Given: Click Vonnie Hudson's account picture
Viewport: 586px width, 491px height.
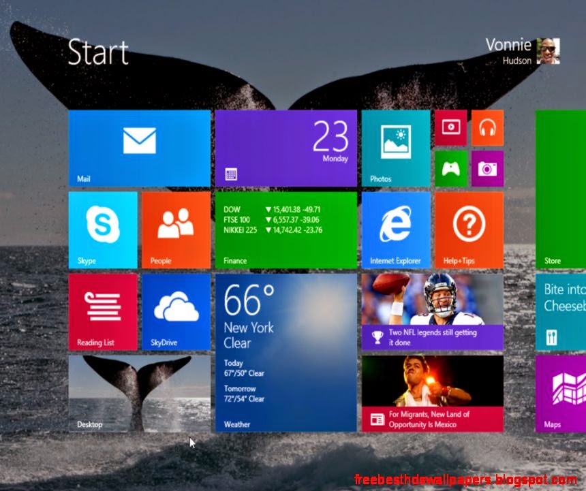Looking at the screenshot, I should (549, 51).
